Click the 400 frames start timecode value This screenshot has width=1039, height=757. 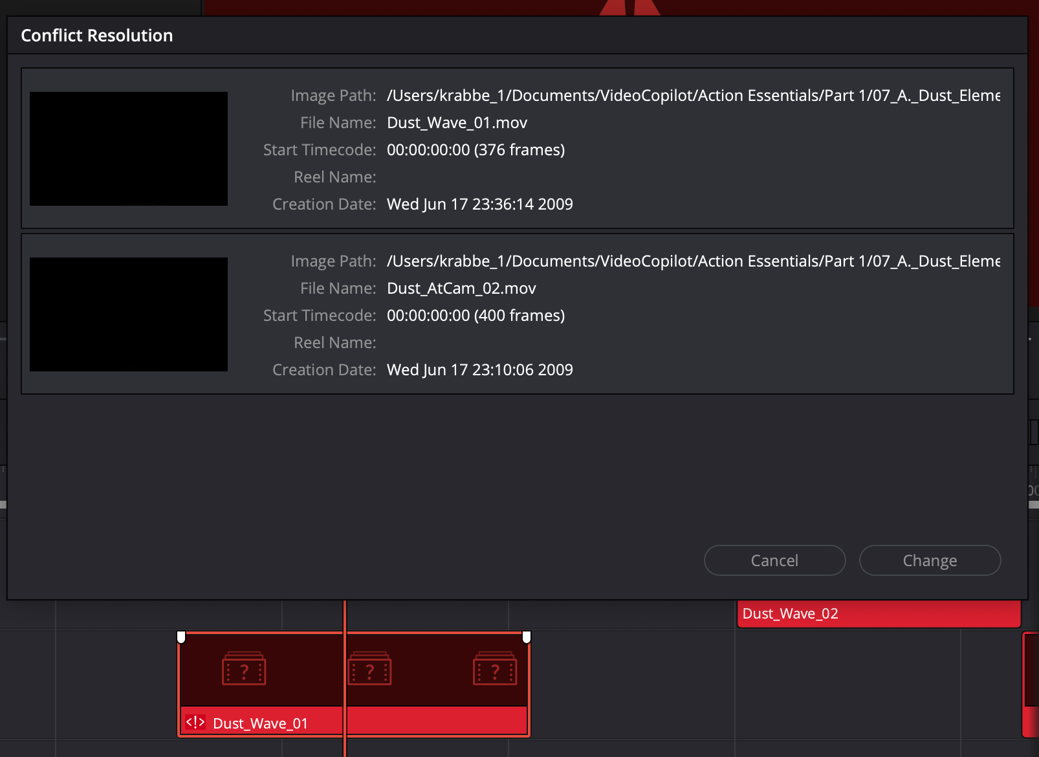click(x=476, y=316)
